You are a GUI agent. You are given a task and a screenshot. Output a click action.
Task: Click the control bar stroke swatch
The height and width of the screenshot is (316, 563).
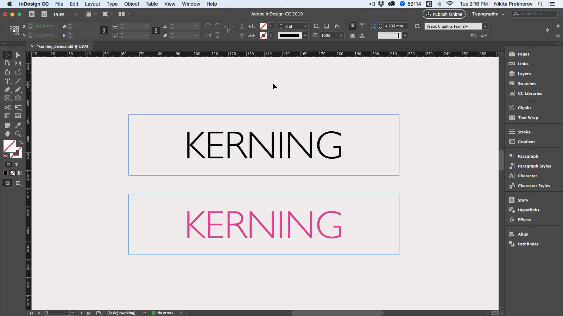click(263, 35)
